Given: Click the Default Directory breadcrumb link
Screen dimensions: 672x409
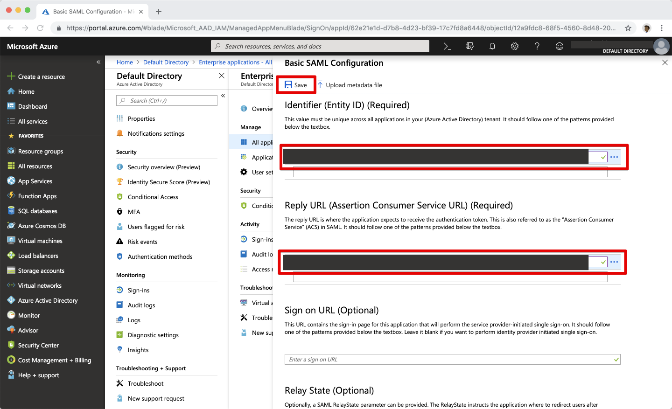Looking at the screenshot, I should (x=166, y=62).
